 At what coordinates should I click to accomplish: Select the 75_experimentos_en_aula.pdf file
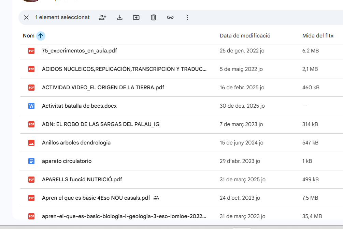click(80, 51)
